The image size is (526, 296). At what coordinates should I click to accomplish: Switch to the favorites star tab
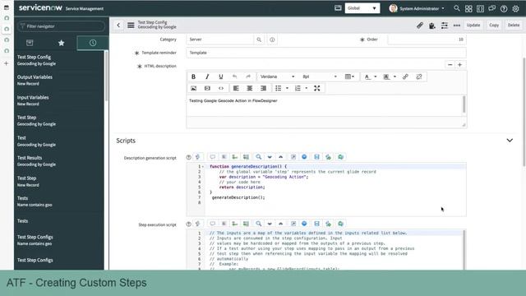(x=61, y=43)
